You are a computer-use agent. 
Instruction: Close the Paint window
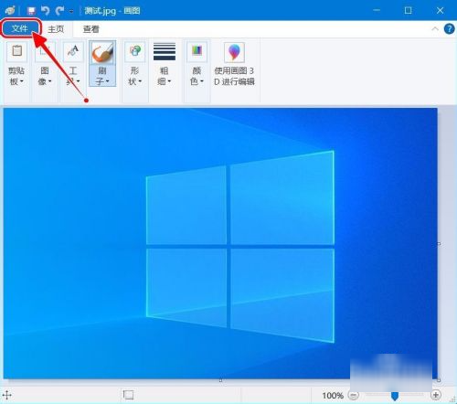[440, 10]
